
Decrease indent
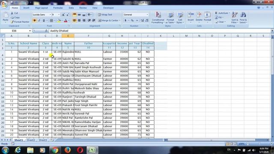click(89, 21)
